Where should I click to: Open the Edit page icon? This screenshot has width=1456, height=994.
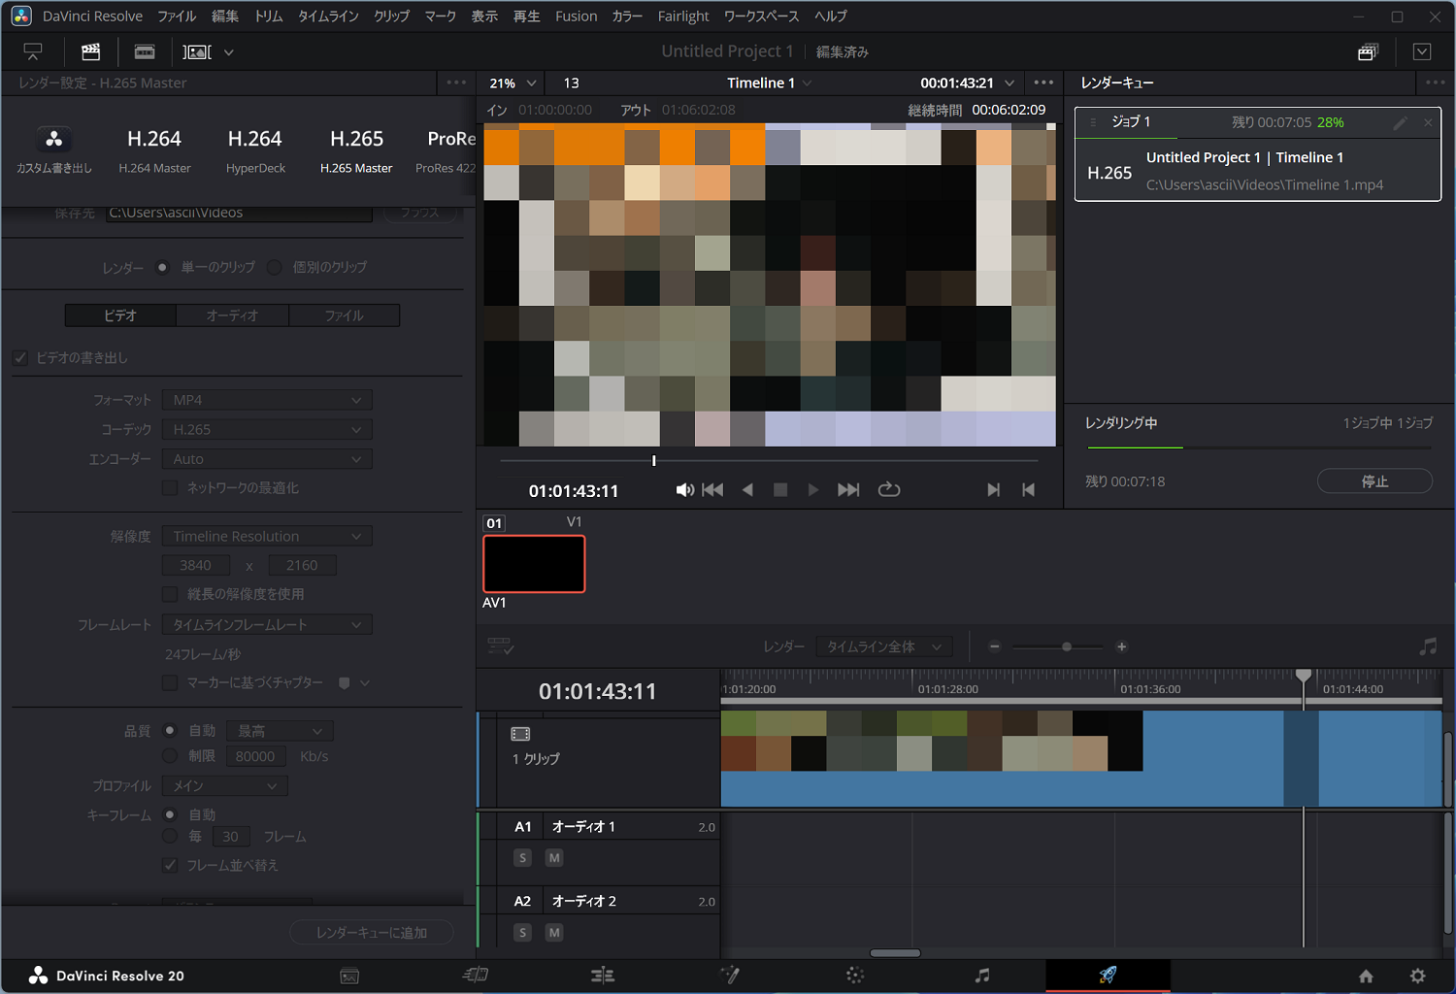coord(602,976)
